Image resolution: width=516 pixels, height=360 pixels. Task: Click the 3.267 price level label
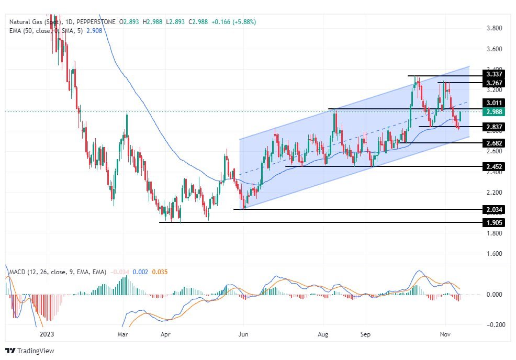pos(494,84)
